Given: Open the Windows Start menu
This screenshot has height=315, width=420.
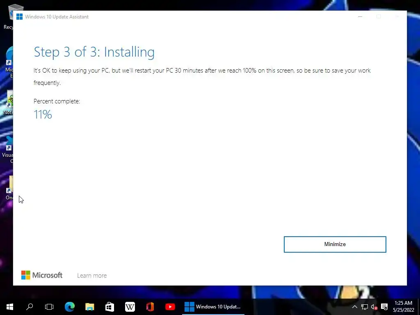Looking at the screenshot, I should (10, 307).
